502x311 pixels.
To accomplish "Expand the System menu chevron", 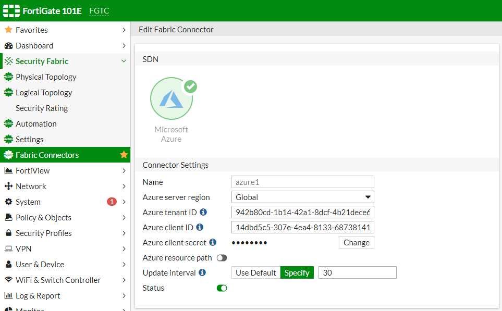I will [x=124, y=202].
